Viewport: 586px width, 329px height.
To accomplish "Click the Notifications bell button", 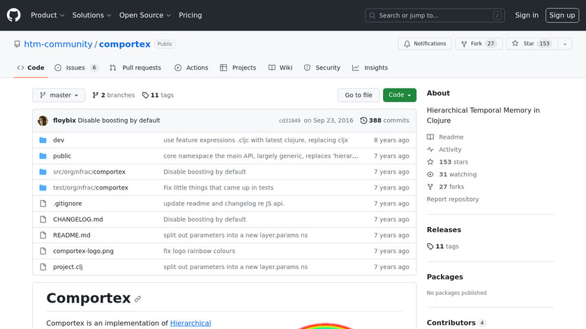I will click(x=424, y=44).
